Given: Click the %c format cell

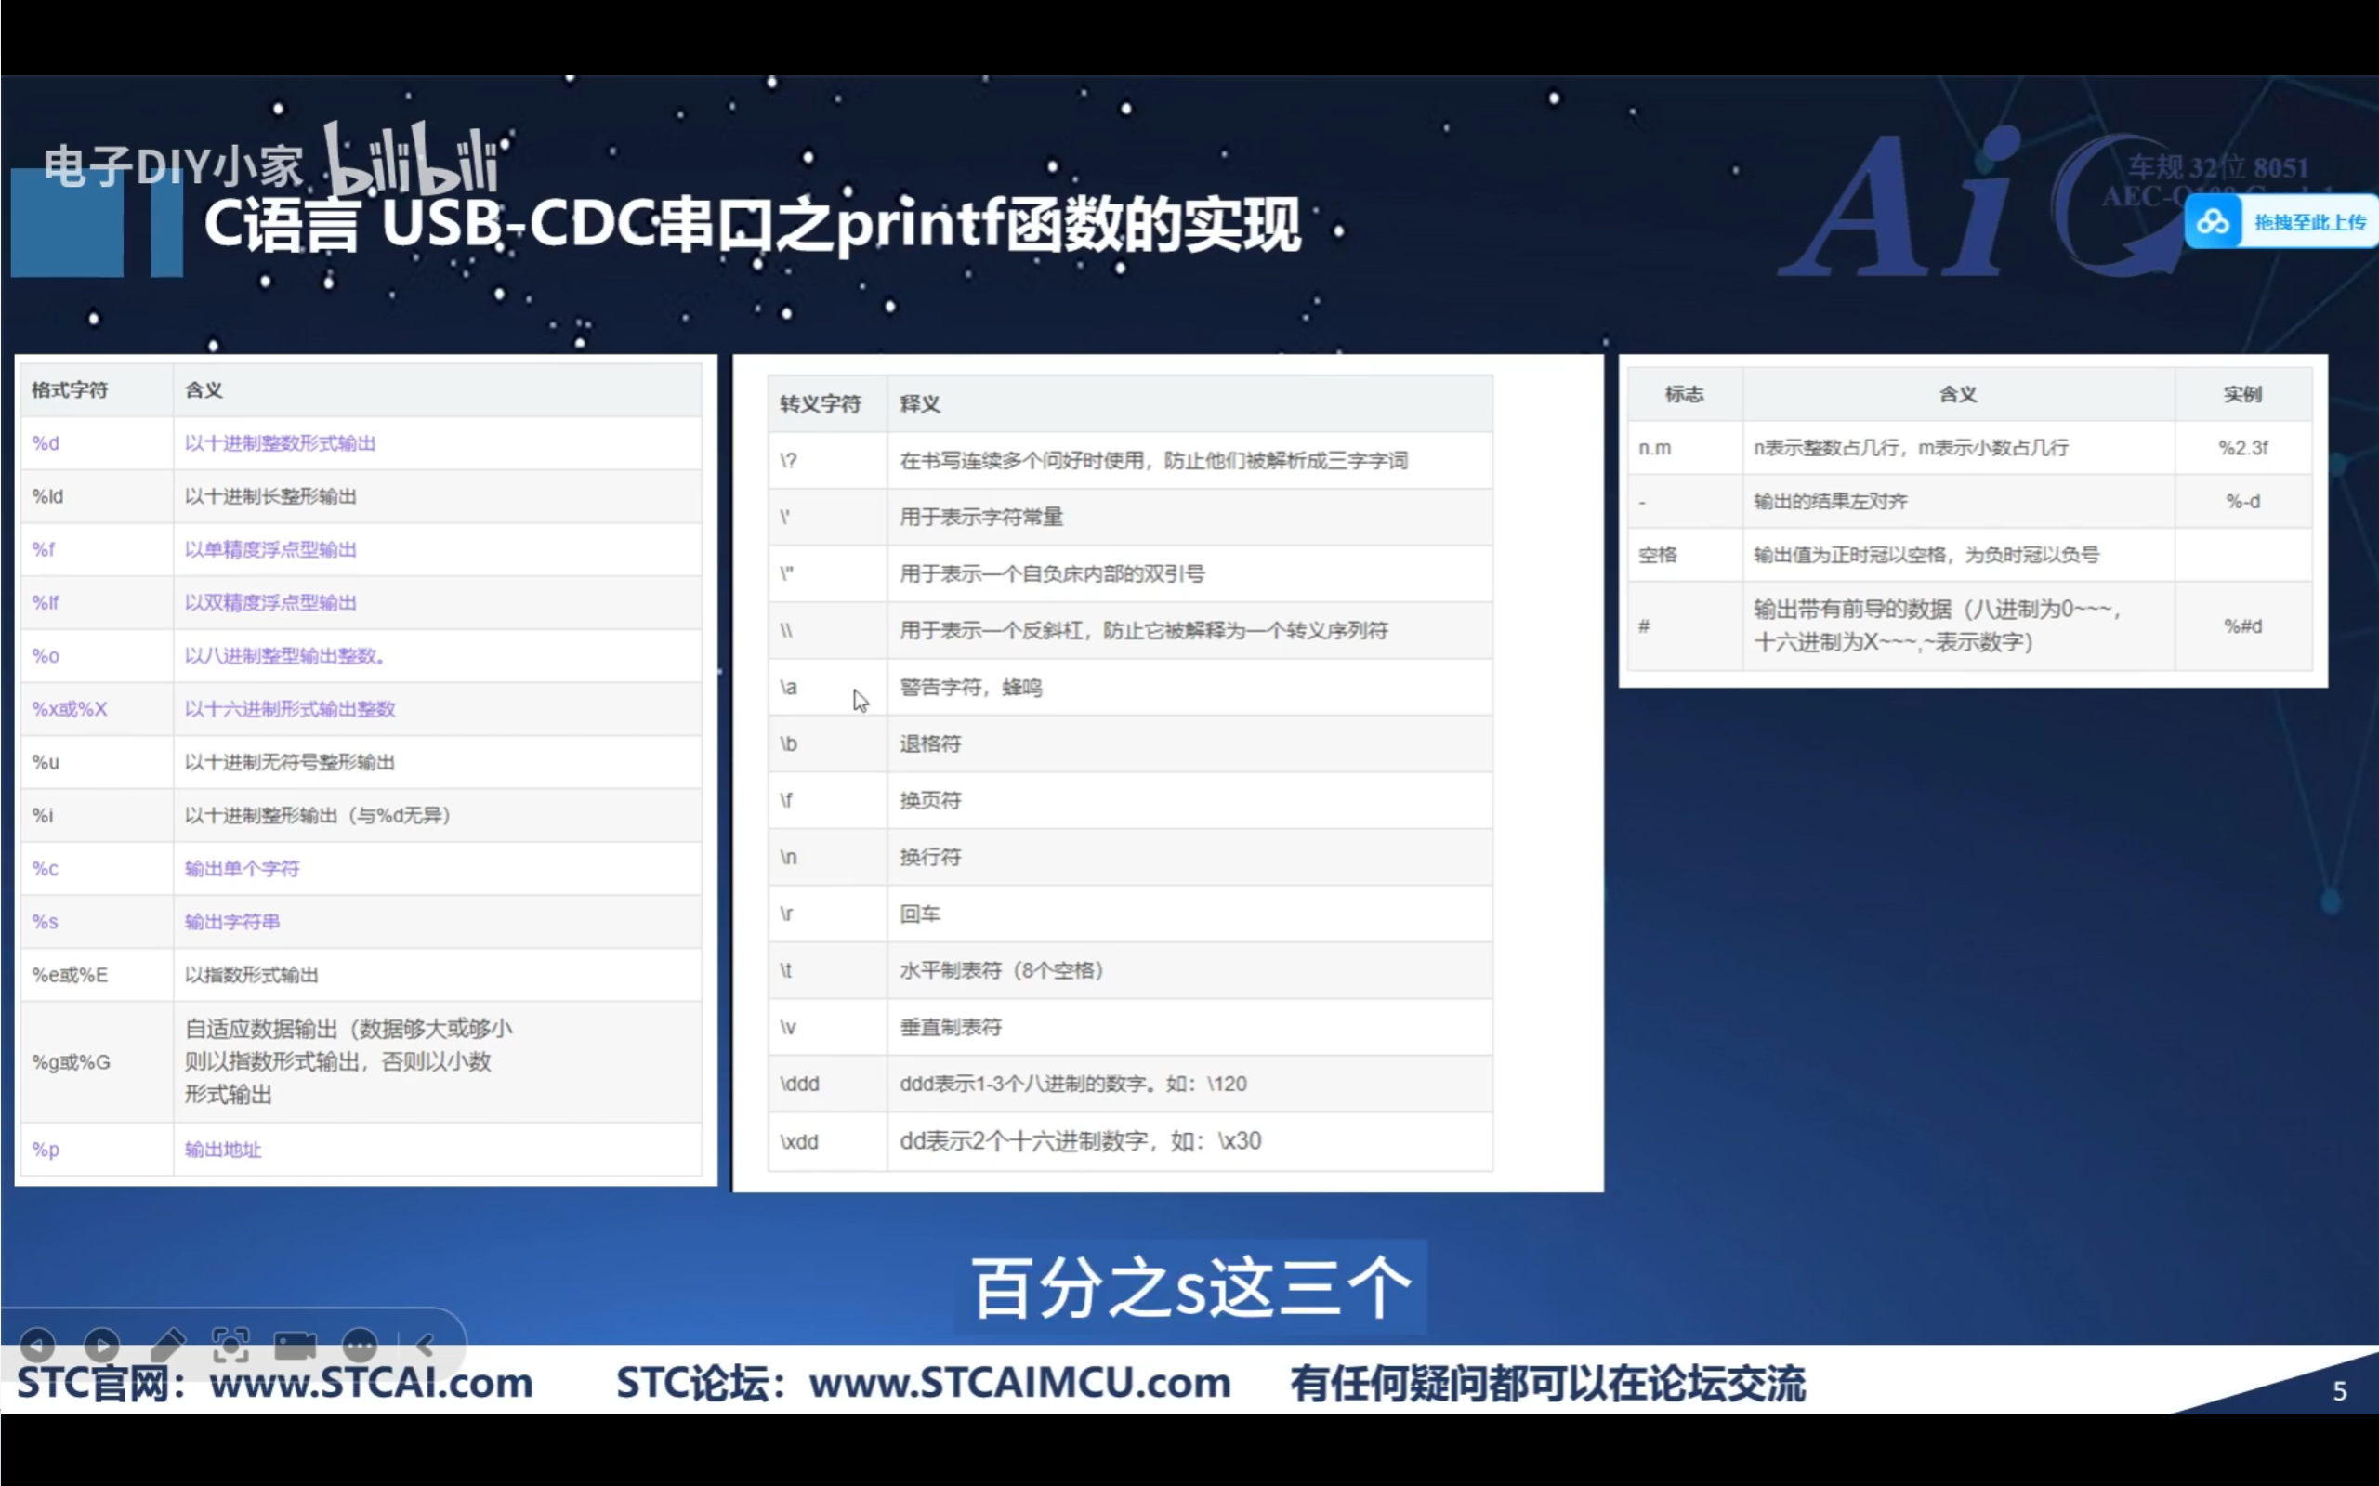Looking at the screenshot, I should click(97, 868).
